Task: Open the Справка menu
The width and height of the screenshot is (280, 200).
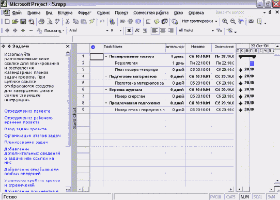Action: coord(196,13)
